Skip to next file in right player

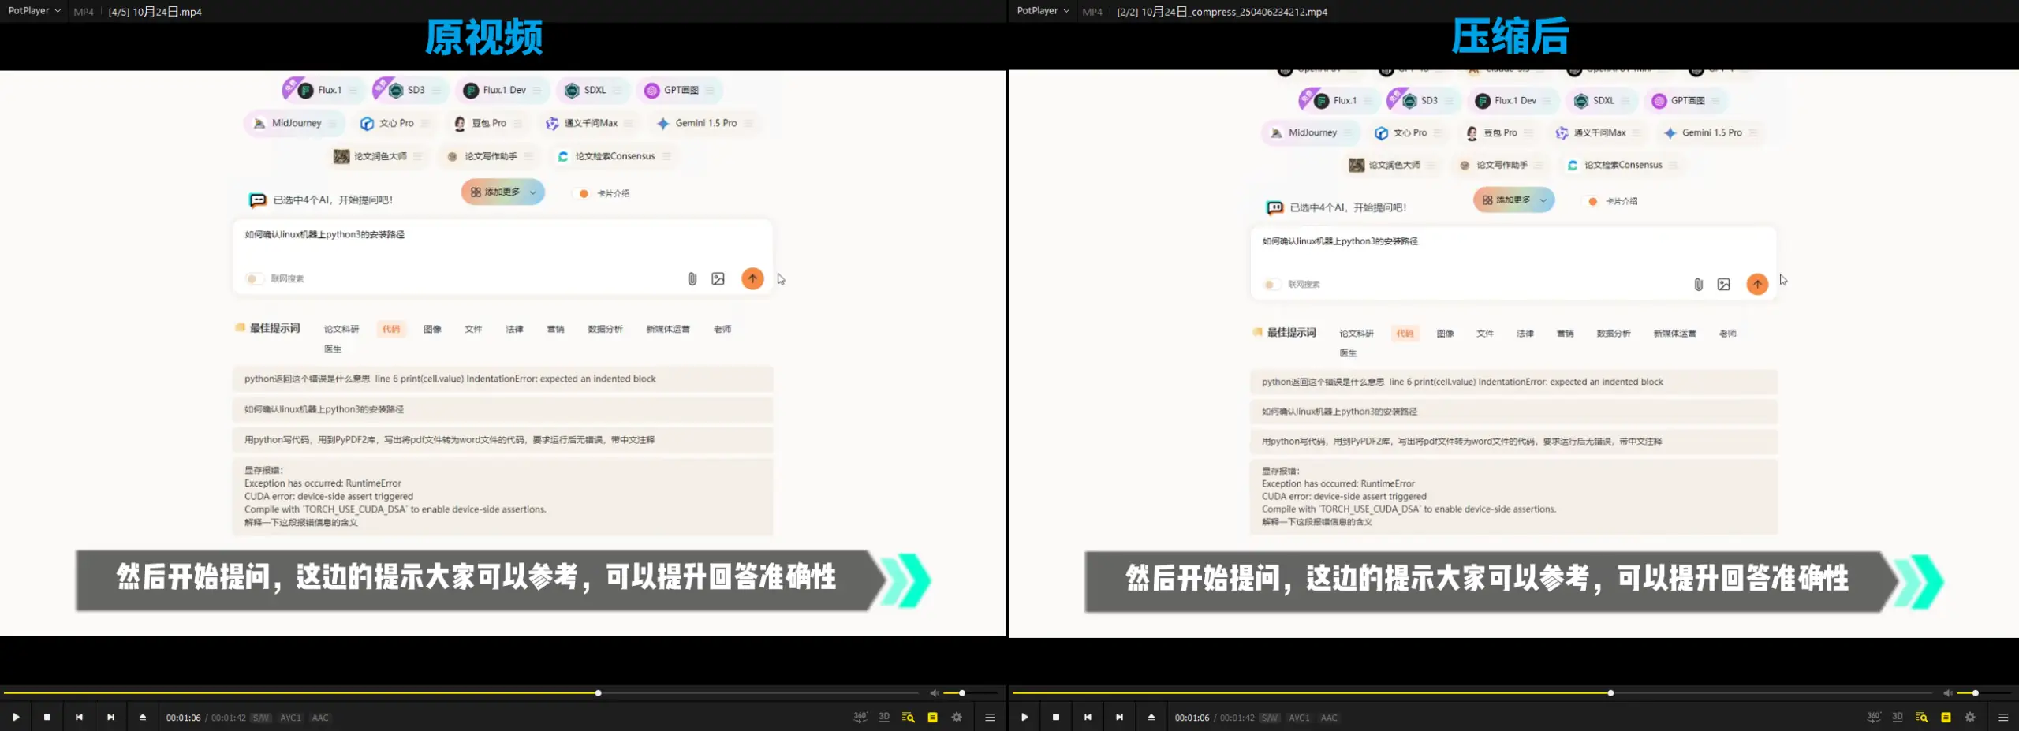(x=1119, y=717)
